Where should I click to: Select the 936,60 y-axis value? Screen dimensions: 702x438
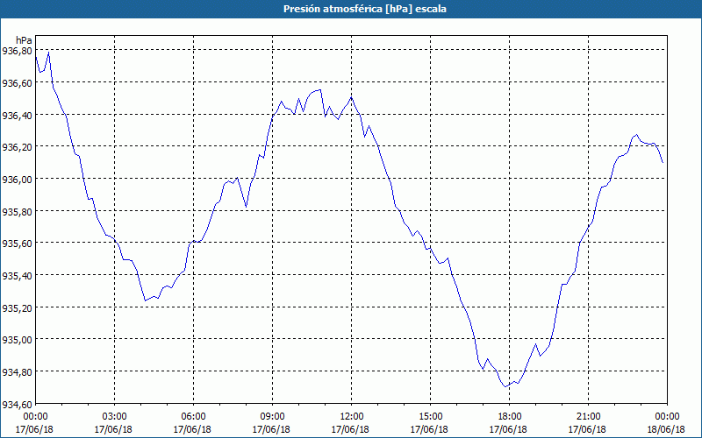17,83
